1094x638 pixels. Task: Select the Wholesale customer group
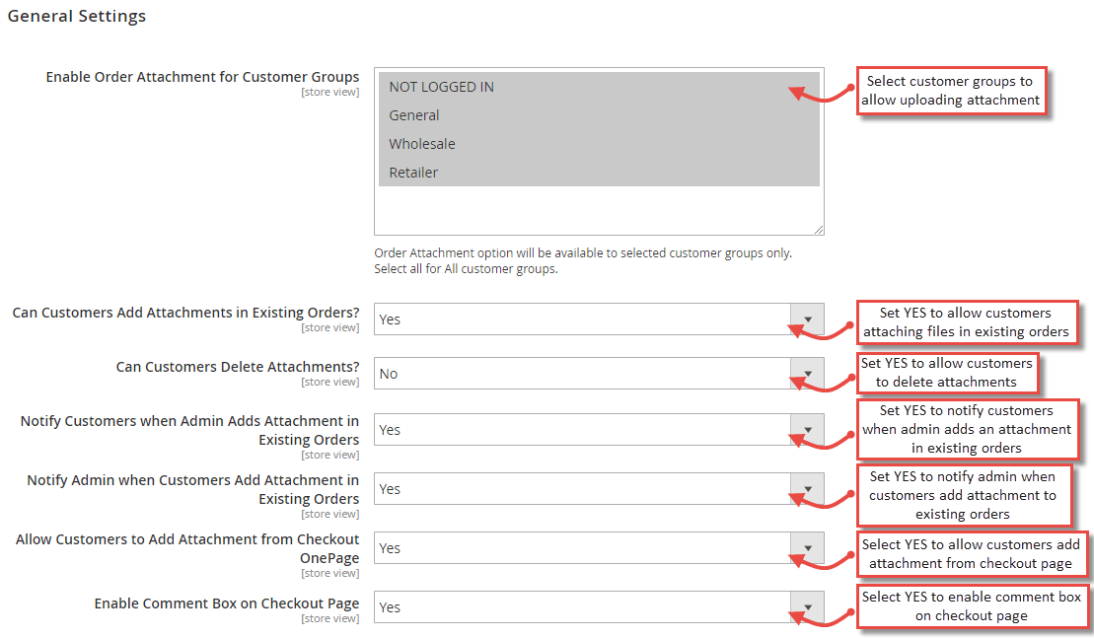(422, 143)
